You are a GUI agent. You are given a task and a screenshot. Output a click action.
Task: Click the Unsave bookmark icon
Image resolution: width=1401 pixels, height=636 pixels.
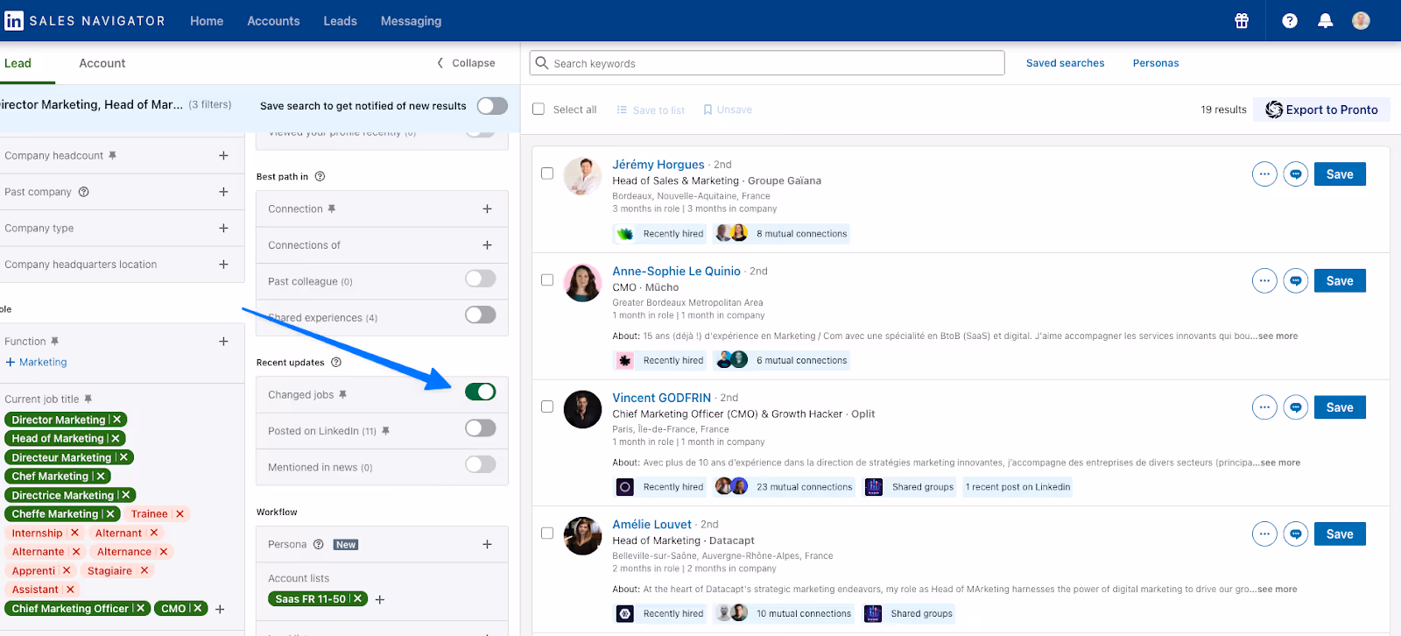pyautogui.click(x=708, y=110)
